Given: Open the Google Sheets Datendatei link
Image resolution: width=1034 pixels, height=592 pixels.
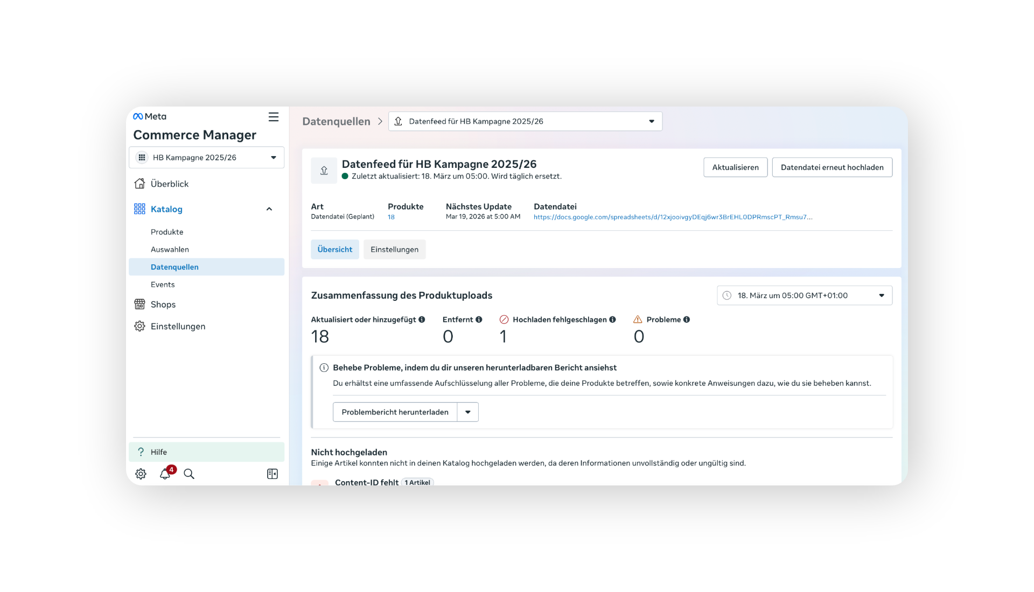Looking at the screenshot, I should coord(673,217).
